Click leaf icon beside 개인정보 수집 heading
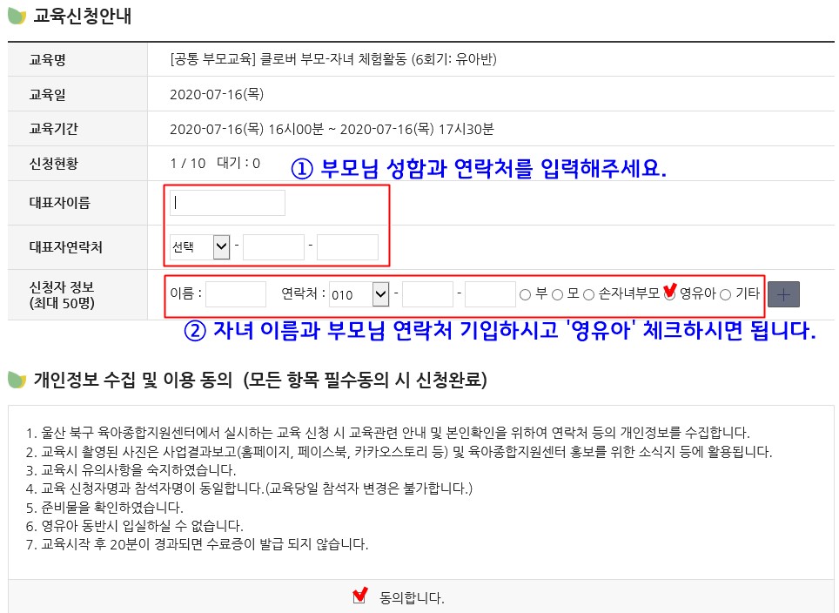This screenshot has width=839, height=613. click(17, 380)
